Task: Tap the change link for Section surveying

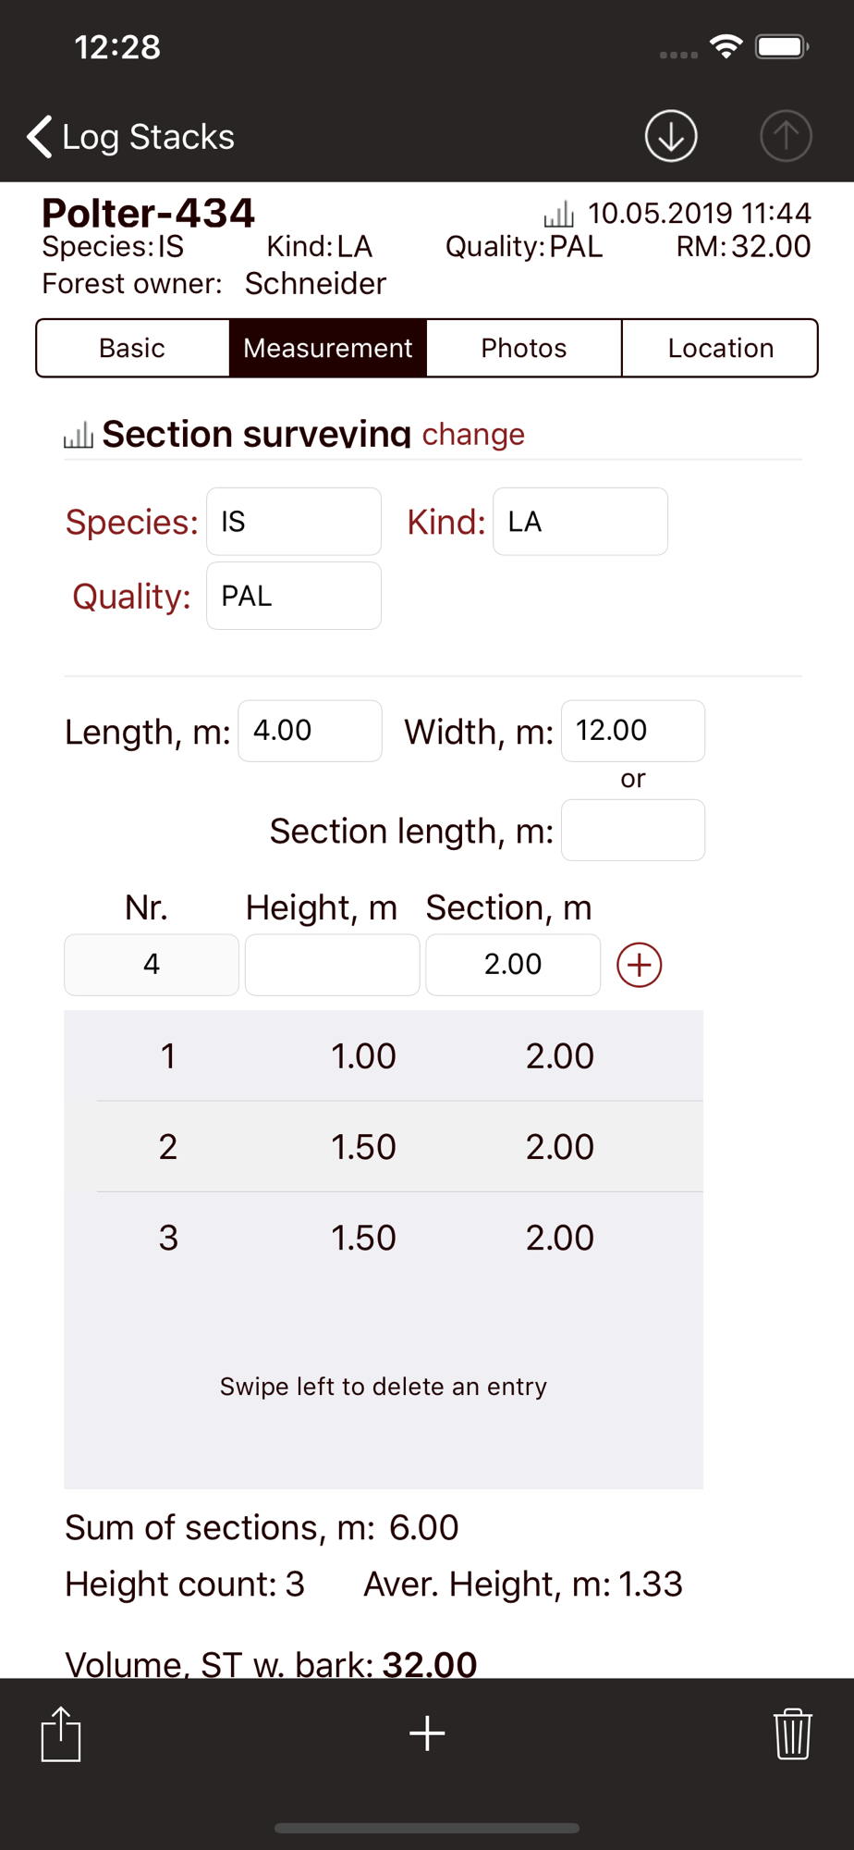Action: (x=473, y=434)
